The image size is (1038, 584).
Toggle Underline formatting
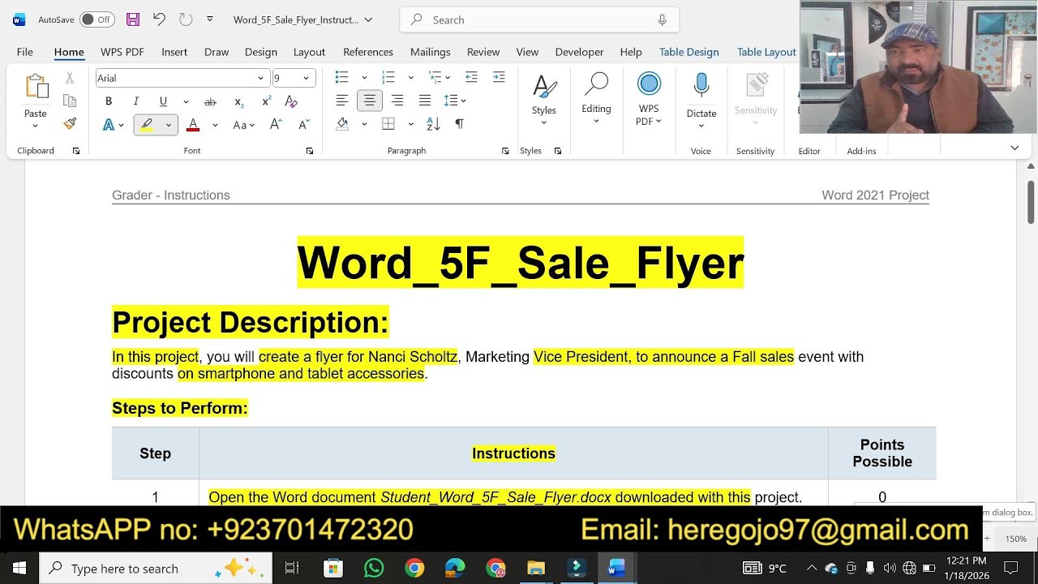pos(163,101)
